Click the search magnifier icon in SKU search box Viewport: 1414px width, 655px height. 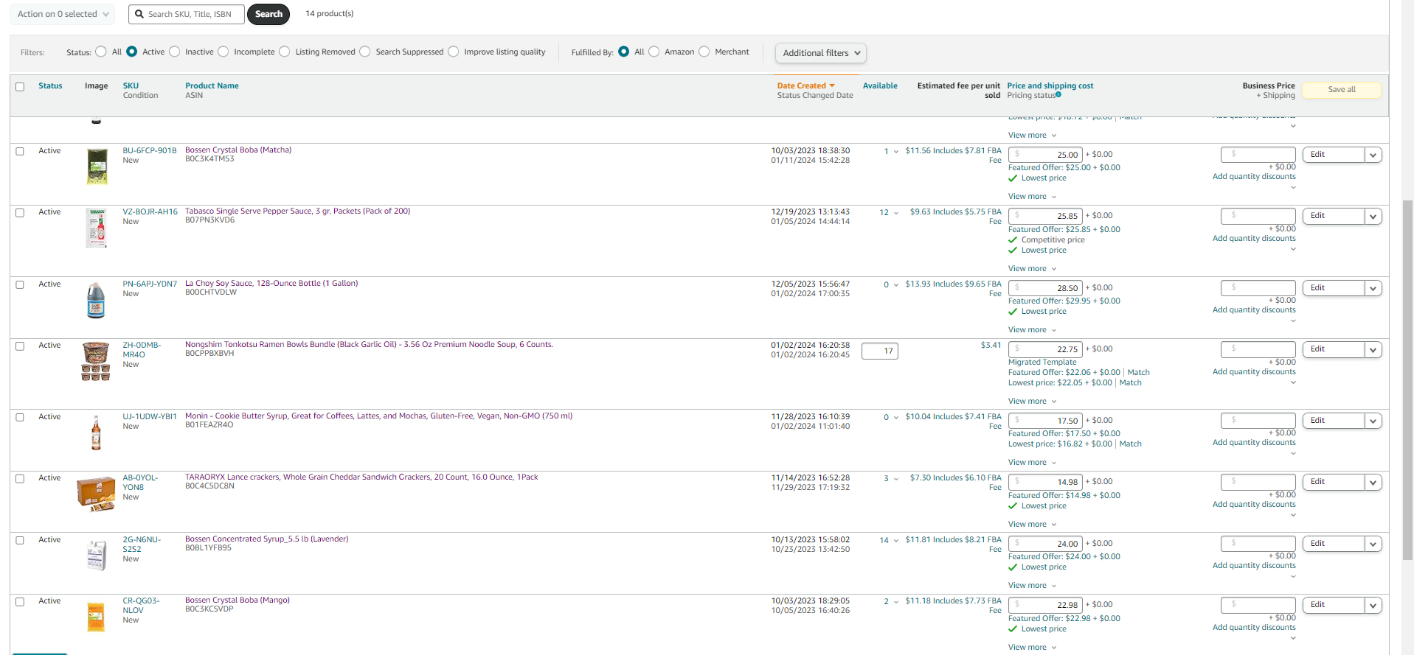tap(139, 14)
